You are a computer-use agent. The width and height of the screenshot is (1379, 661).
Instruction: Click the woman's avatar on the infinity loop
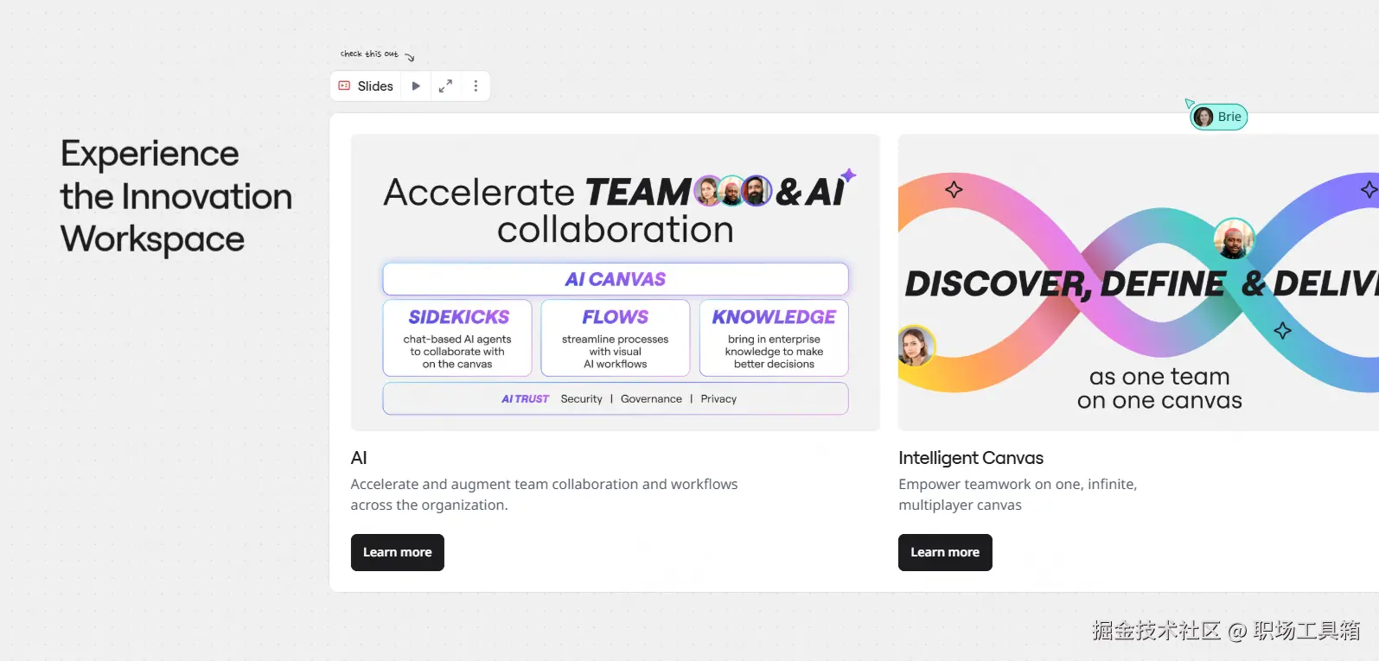915,346
